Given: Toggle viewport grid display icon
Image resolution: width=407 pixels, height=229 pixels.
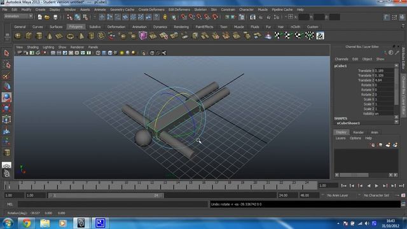Looking at the screenshot, I should [x=53, y=53].
